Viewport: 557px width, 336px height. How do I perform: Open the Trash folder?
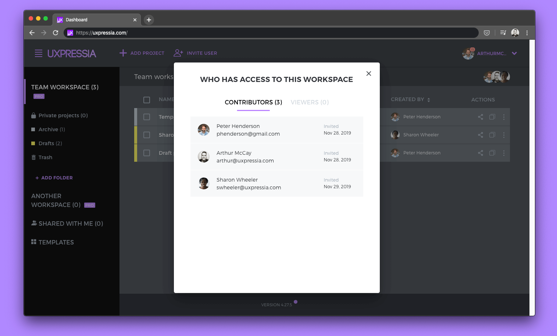45,157
